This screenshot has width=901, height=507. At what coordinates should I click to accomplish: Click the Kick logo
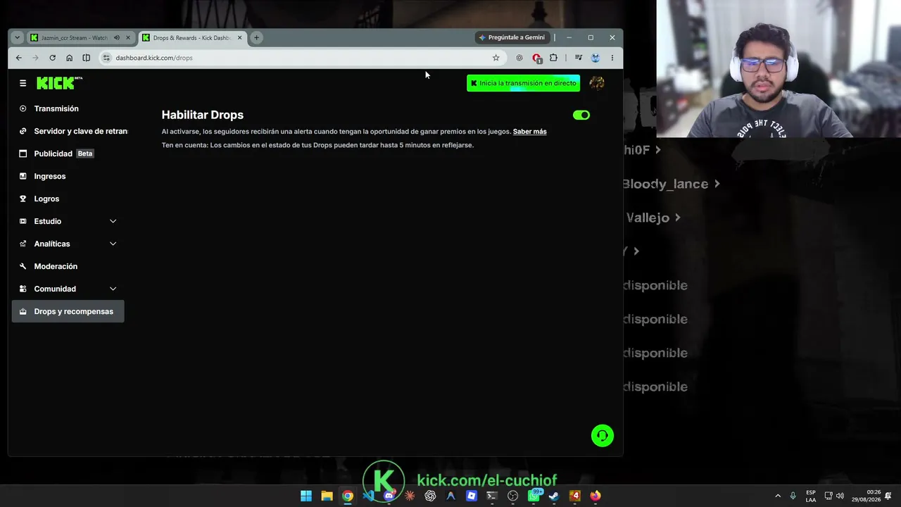(x=59, y=83)
